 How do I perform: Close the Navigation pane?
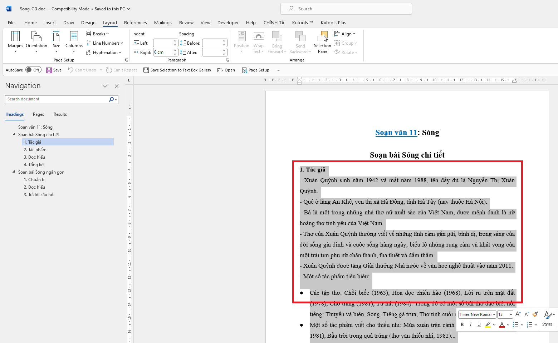(117, 86)
